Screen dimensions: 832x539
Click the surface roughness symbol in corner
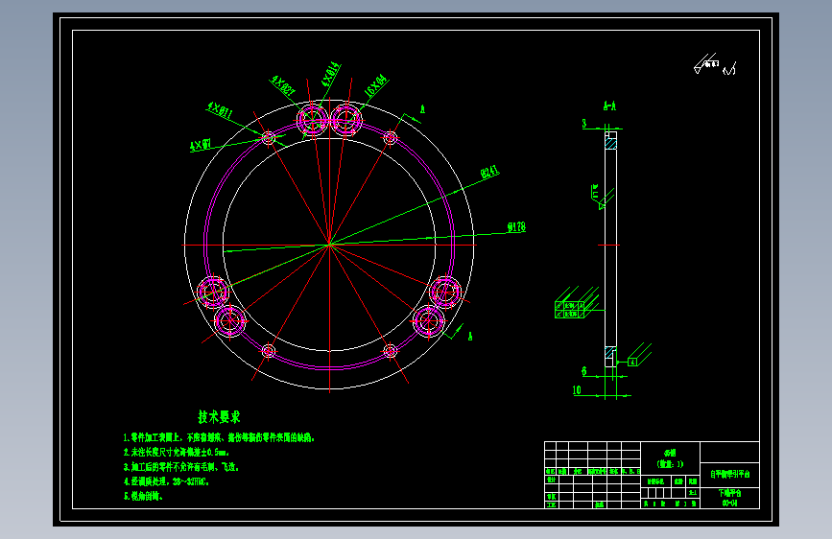point(714,64)
